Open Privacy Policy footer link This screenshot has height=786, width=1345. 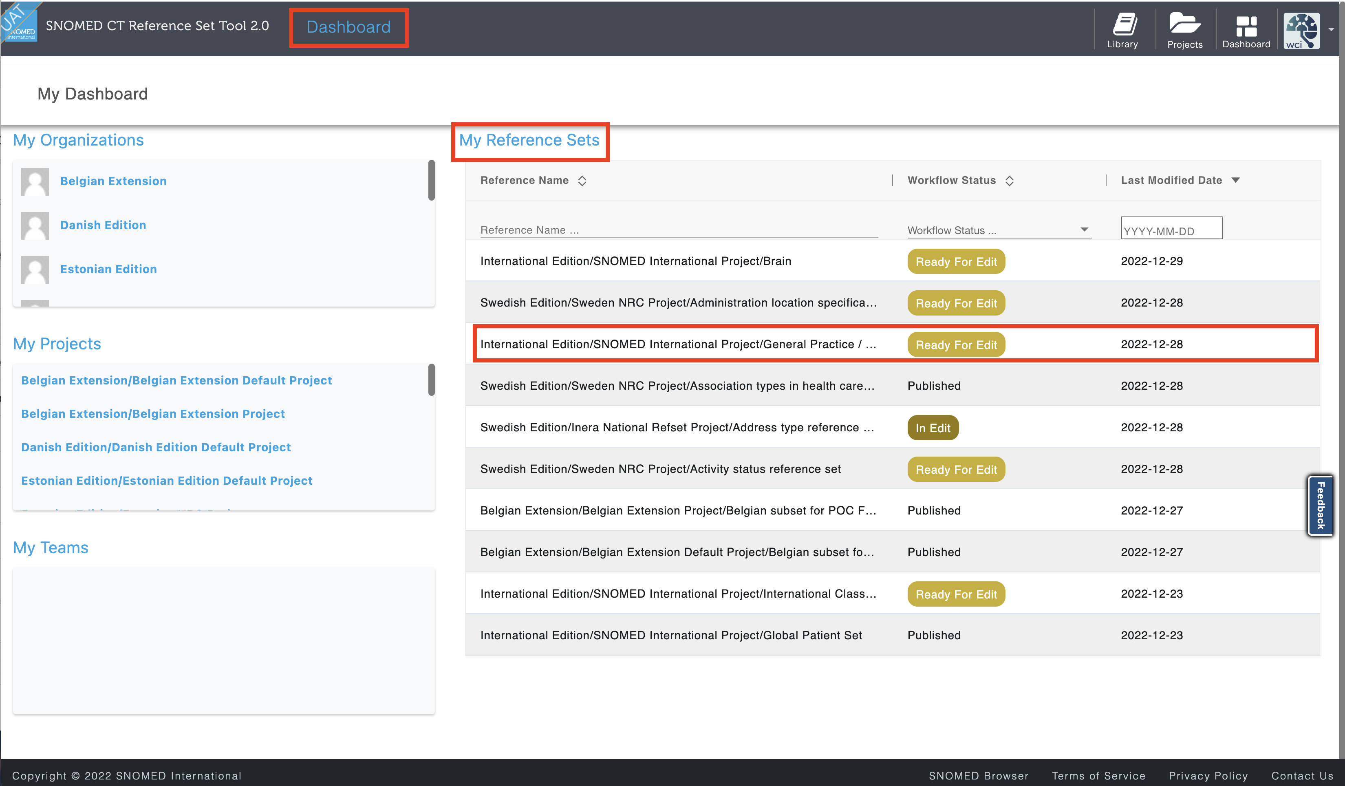click(1208, 776)
